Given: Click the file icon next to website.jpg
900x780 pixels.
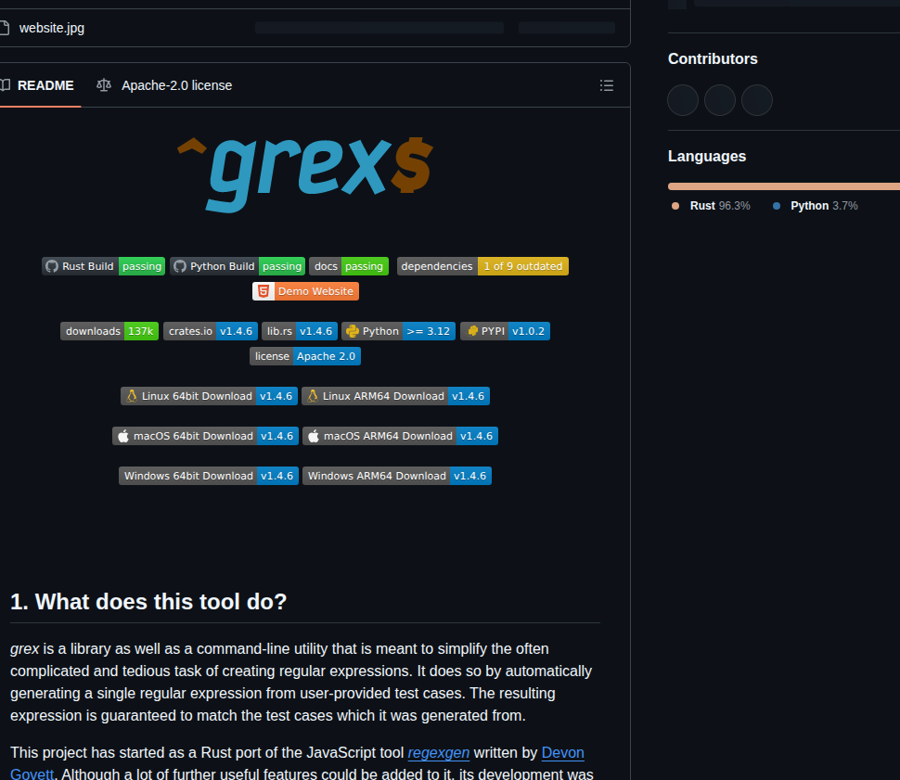Looking at the screenshot, I should tap(5, 28).
